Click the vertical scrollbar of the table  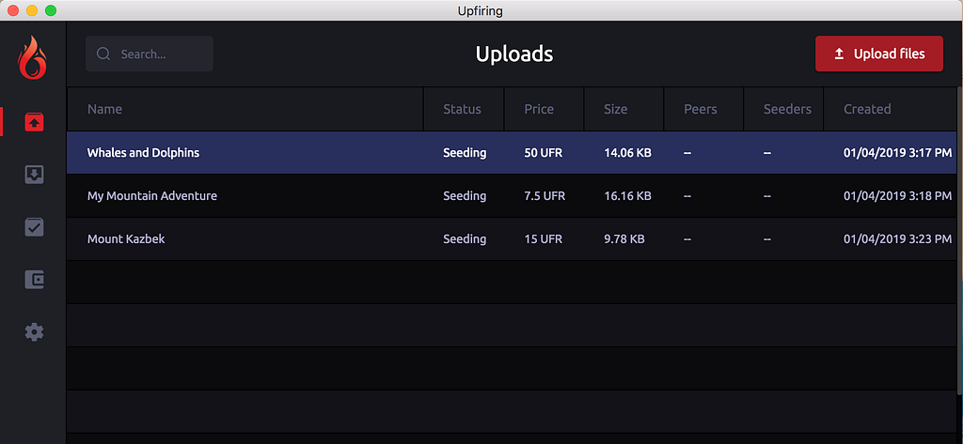[960, 240]
